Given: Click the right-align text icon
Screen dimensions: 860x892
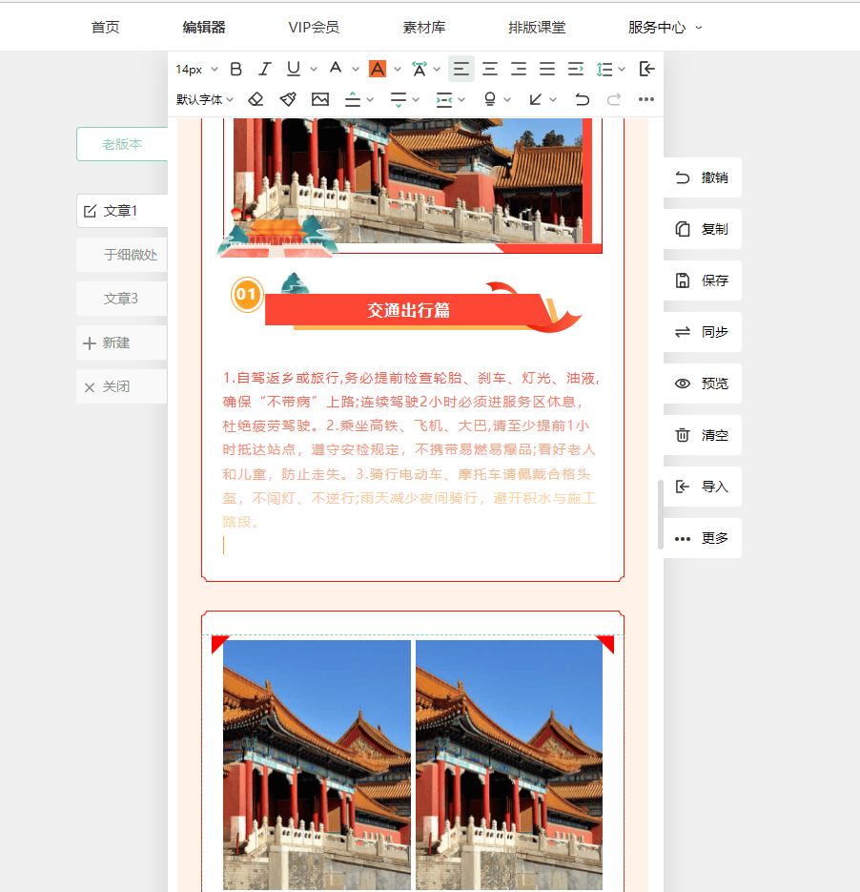Looking at the screenshot, I should click(519, 69).
